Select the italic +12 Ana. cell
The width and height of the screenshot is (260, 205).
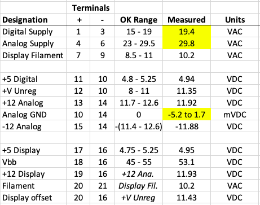click(x=139, y=174)
